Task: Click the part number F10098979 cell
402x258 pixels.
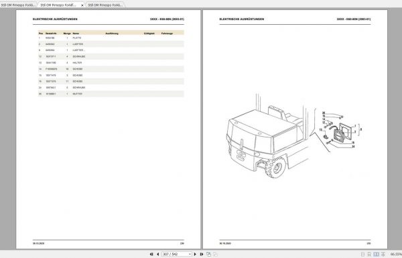Action: [x=52, y=69]
